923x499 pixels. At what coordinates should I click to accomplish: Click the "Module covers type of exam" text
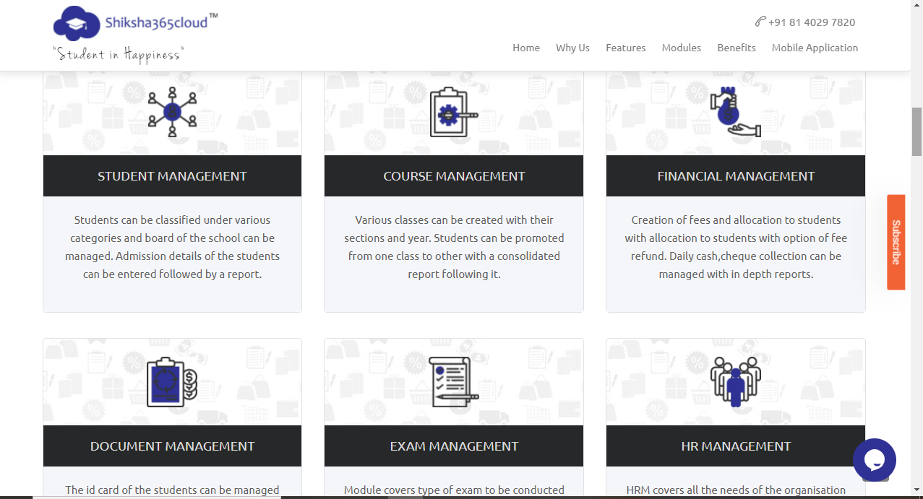click(454, 490)
